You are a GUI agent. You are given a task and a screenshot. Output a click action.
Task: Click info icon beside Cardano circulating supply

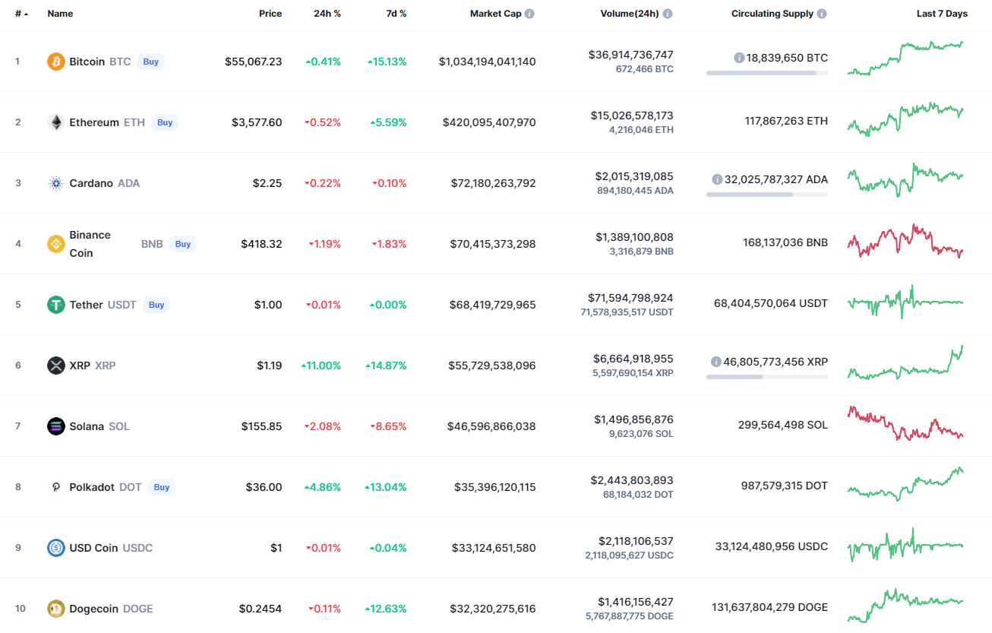point(717,179)
